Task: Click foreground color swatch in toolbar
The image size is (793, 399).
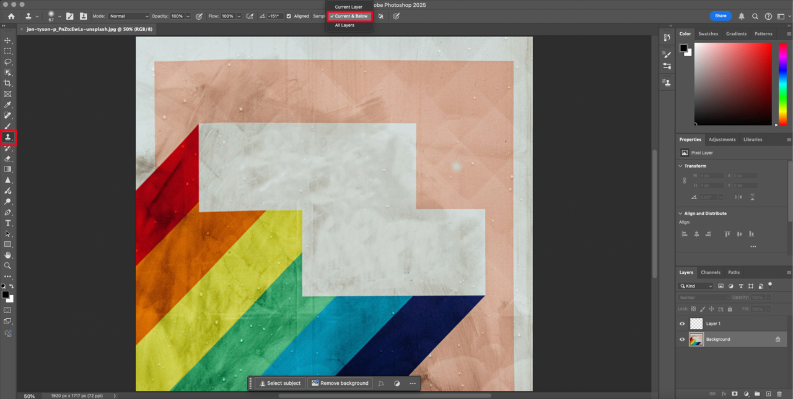Action: pos(6,295)
